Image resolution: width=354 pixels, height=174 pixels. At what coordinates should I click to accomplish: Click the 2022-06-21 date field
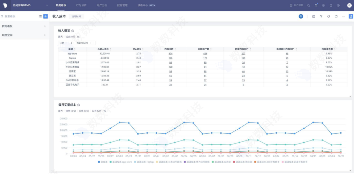(x=82, y=43)
